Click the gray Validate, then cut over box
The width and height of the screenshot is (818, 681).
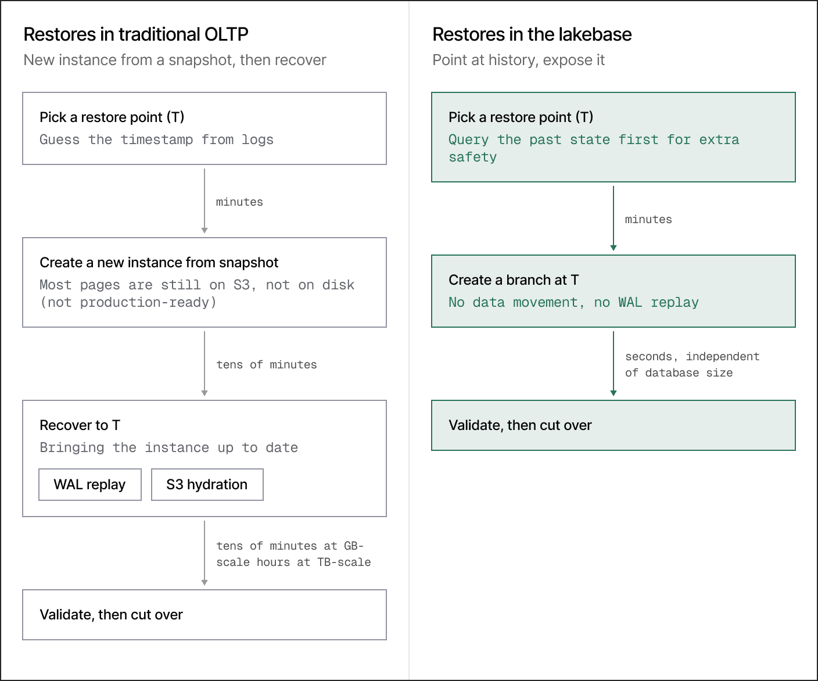(x=204, y=615)
